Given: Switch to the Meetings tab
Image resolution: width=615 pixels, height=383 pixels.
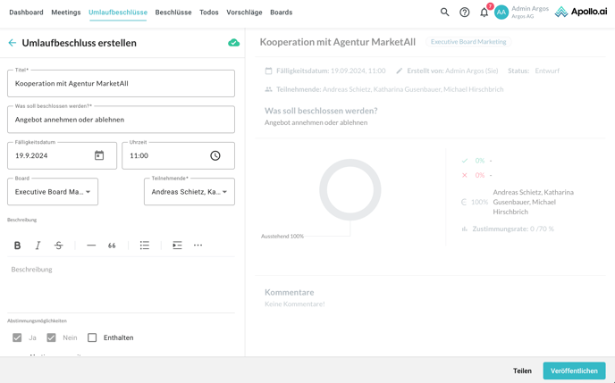Looking at the screenshot, I should 66,12.
